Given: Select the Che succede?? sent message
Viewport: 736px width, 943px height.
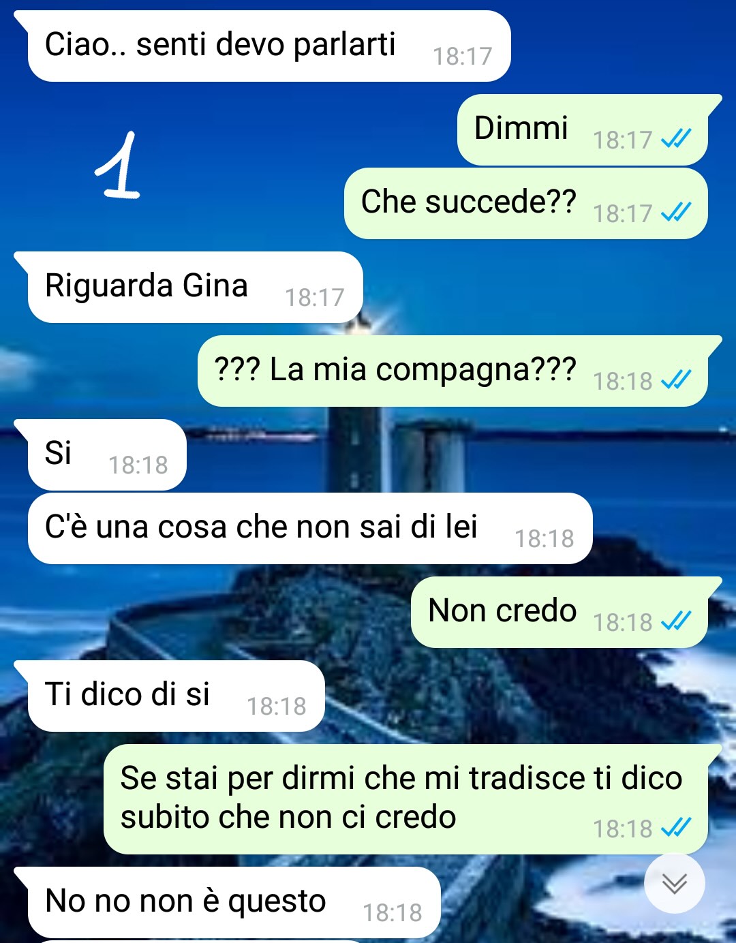Looking at the screenshot, I should pos(526,203).
